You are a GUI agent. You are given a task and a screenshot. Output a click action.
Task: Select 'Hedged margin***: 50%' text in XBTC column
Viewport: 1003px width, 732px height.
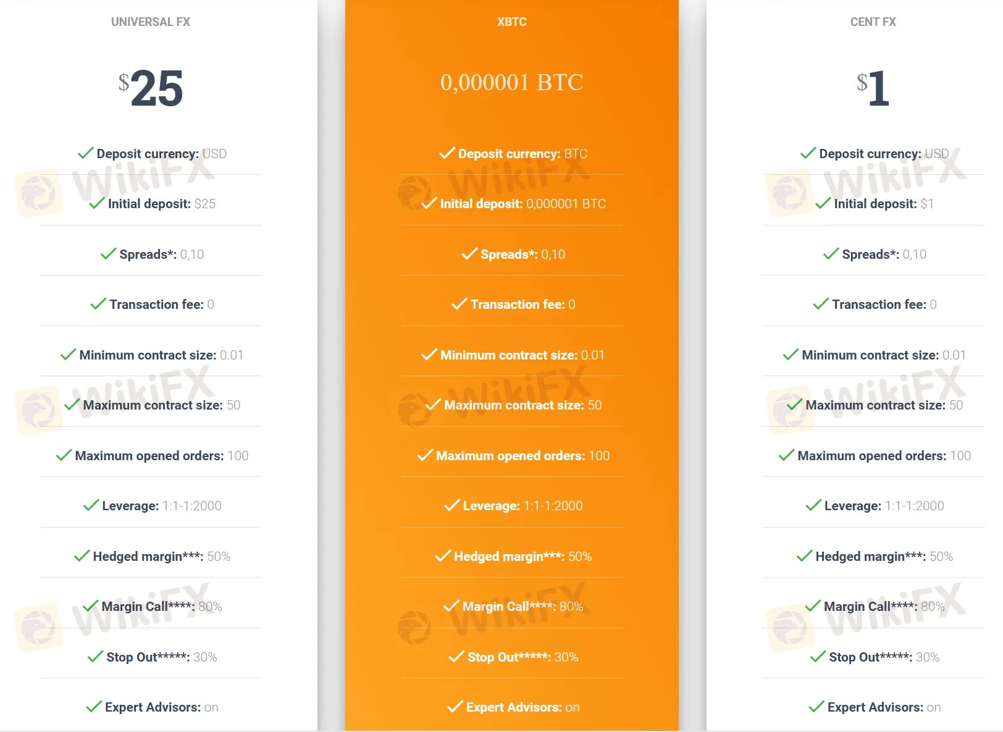pyautogui.click(x=523, y=557)
